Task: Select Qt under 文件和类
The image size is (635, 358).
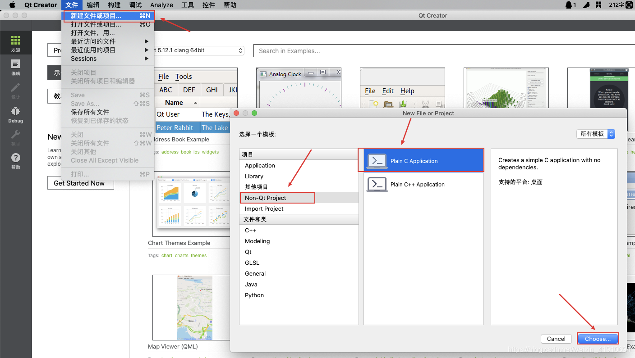Action: 299,252
